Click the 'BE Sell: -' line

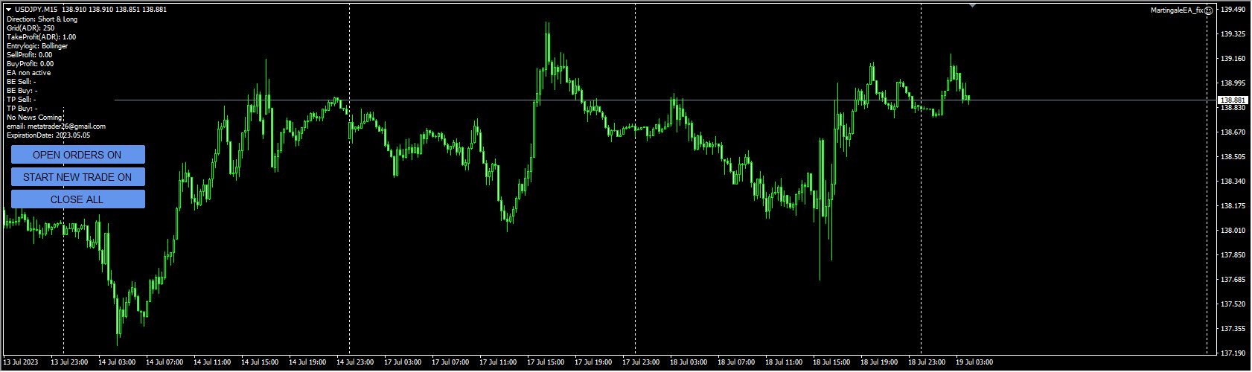(22, 82)
